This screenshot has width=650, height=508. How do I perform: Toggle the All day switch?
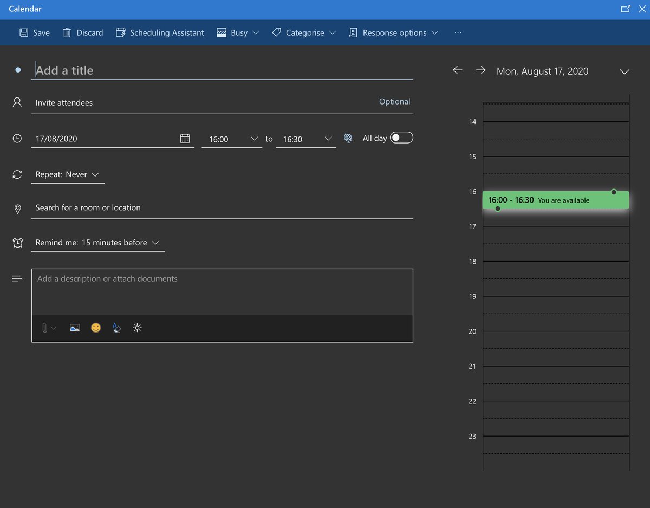(401, 138)
